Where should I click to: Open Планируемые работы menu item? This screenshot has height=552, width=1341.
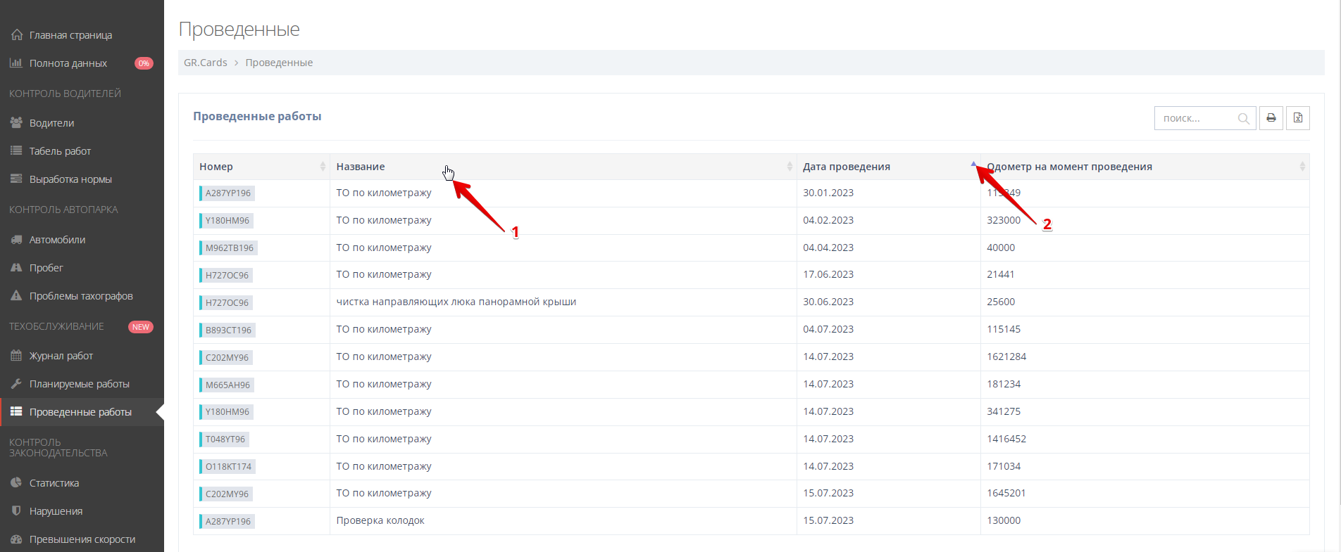click(x=79, y=384)
